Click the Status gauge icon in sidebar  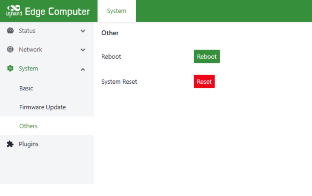[10, 31]
